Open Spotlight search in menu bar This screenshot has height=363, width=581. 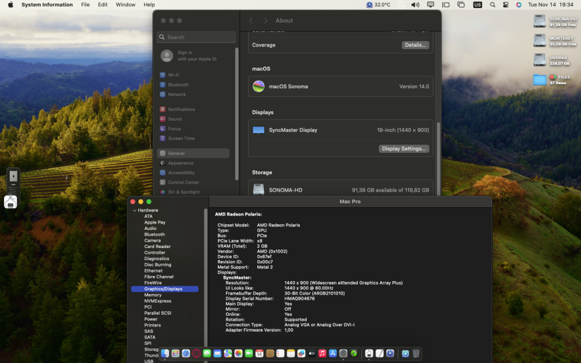point(493,5)
